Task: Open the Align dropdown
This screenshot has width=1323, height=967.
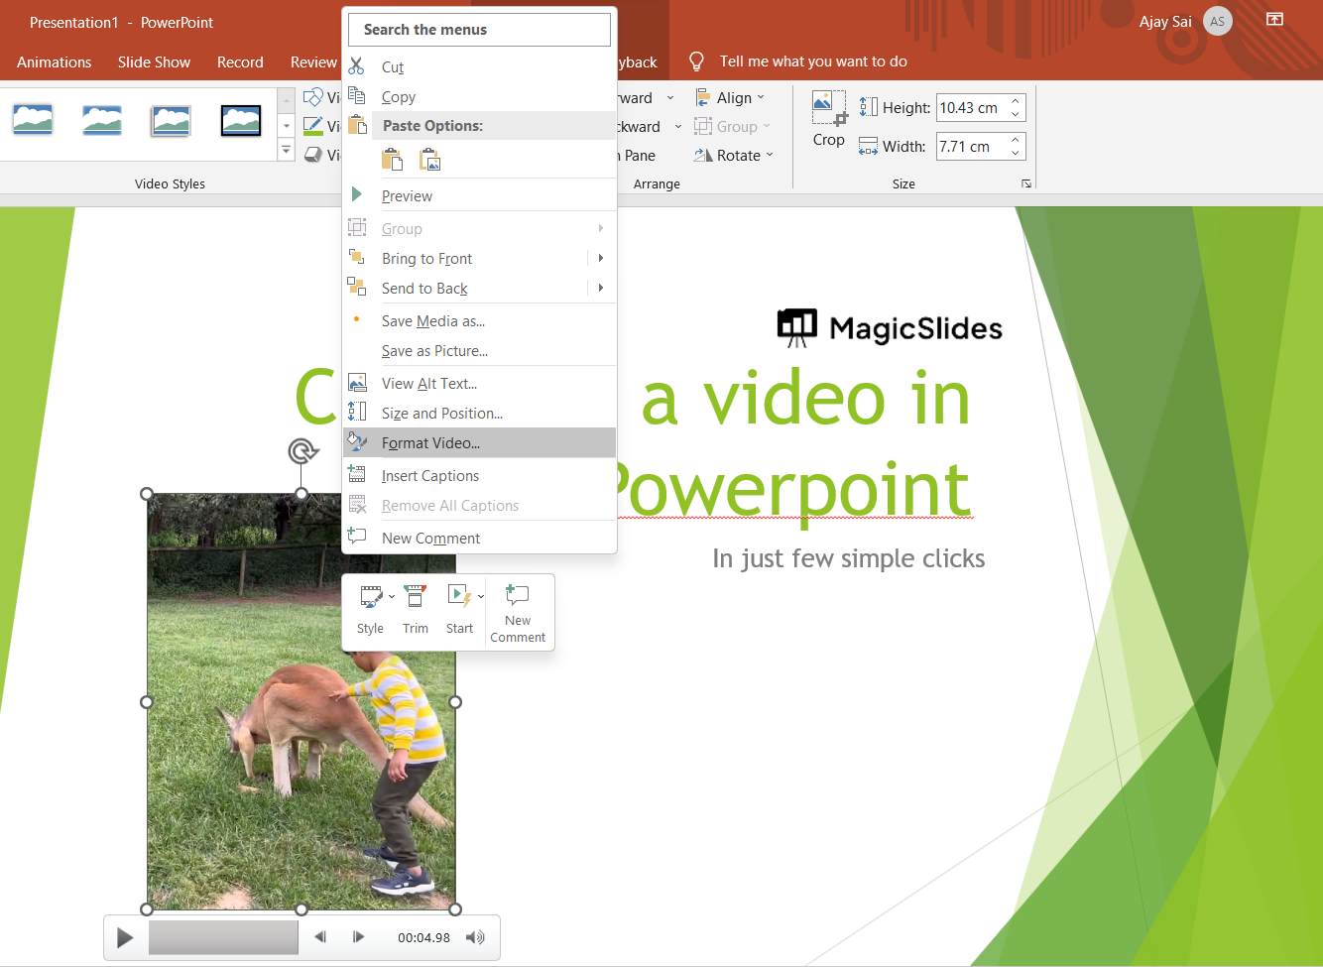Action: point(762,97)
